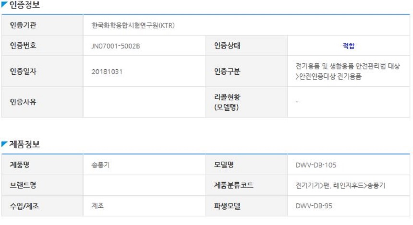The height and width of the screenshot is (225, 413).
Task: Click the classification code 전기기기>팬, 레인지후드>송풍기
Action: tap(340, 186)
